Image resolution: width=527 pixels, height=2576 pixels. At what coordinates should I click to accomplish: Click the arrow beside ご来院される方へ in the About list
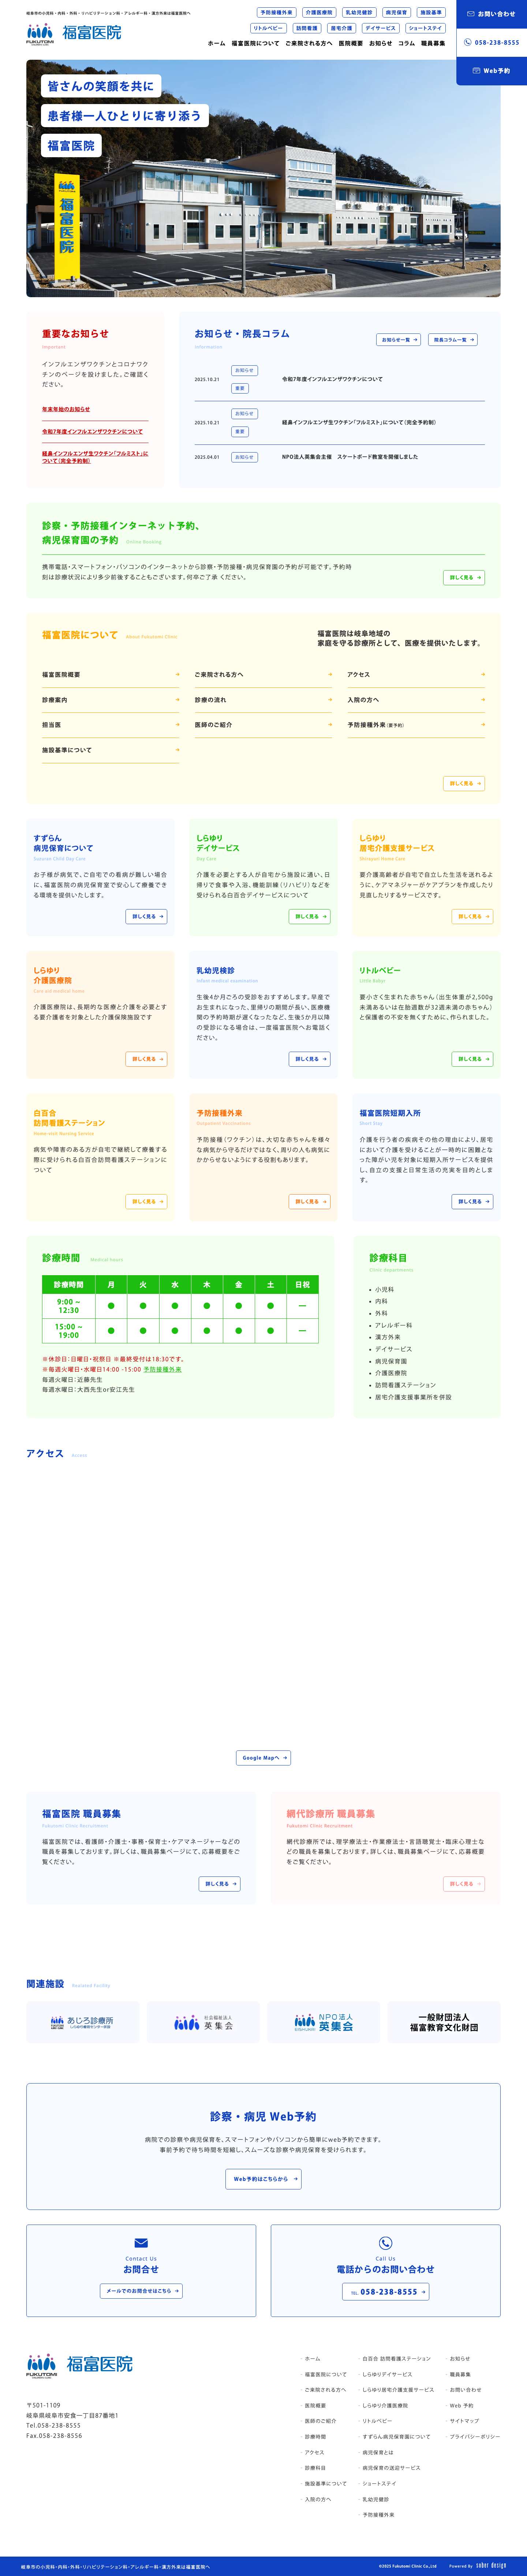pyautogui.click(x=330, y=674)
